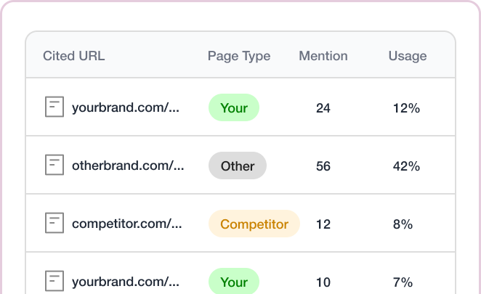This screenshot has width=481, height=294.
Task: Click the page icon beside otherbrand.com
Action: [54, 165]
